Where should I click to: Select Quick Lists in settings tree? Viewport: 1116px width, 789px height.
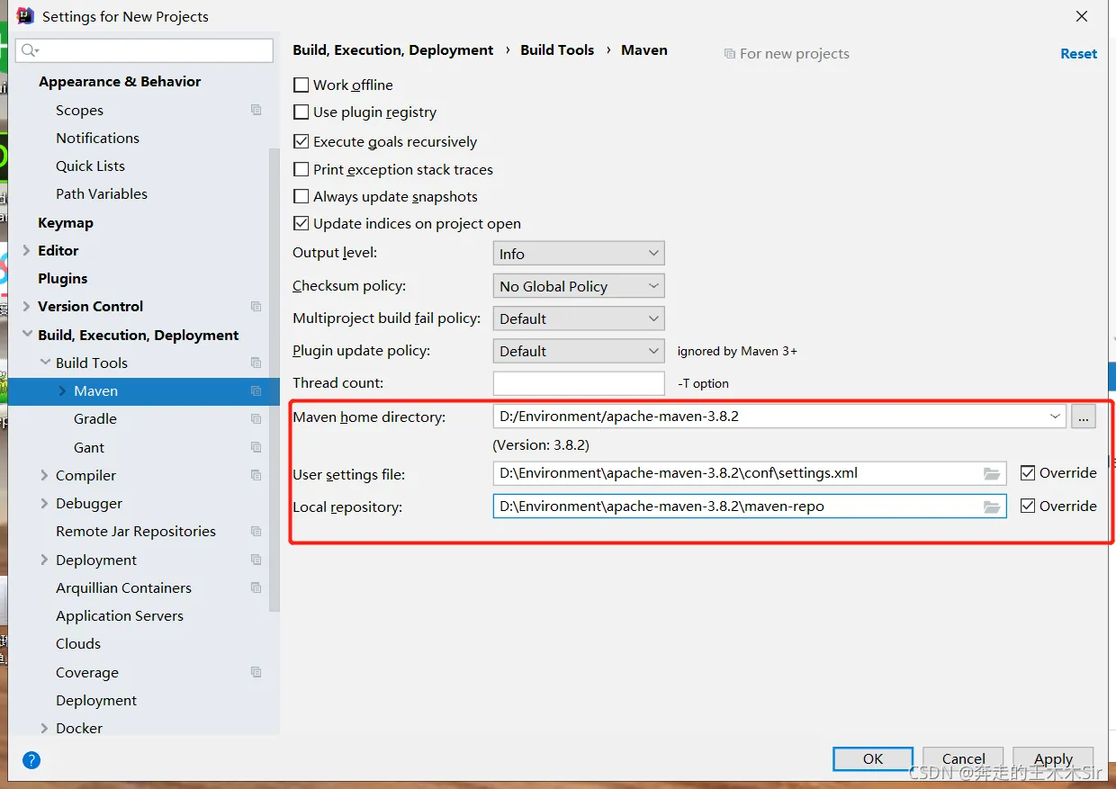point(90,166)
